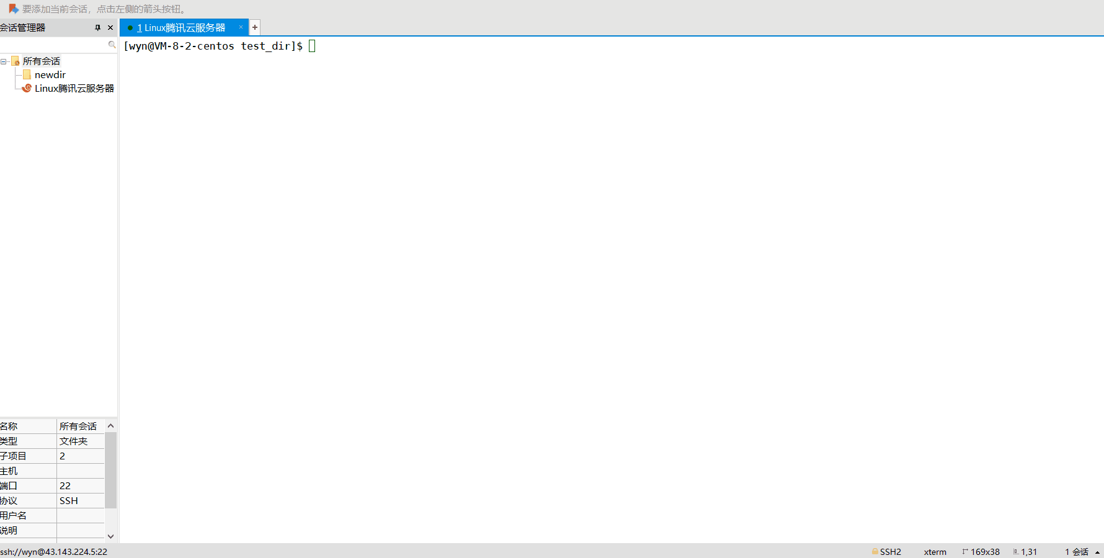Click the 端口 property label
Viewport: 1104px width, 558px height.
click(9, 485)
